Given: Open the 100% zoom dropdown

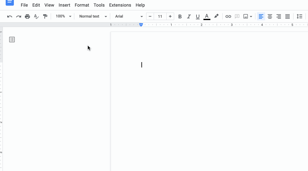Looking at the screenshot, I should (x=63, y=16).
